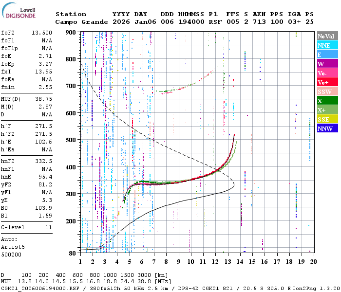The height and width of the screenshot is (292, 341).
Task: Click the Vo- pink legend swatch
Action: 327,73
